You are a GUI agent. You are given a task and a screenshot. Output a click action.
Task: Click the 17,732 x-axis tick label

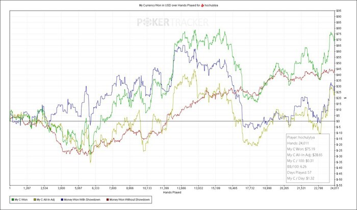pos(250,188)
